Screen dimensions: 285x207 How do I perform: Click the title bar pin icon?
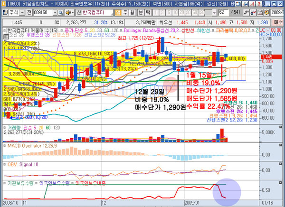246,3
